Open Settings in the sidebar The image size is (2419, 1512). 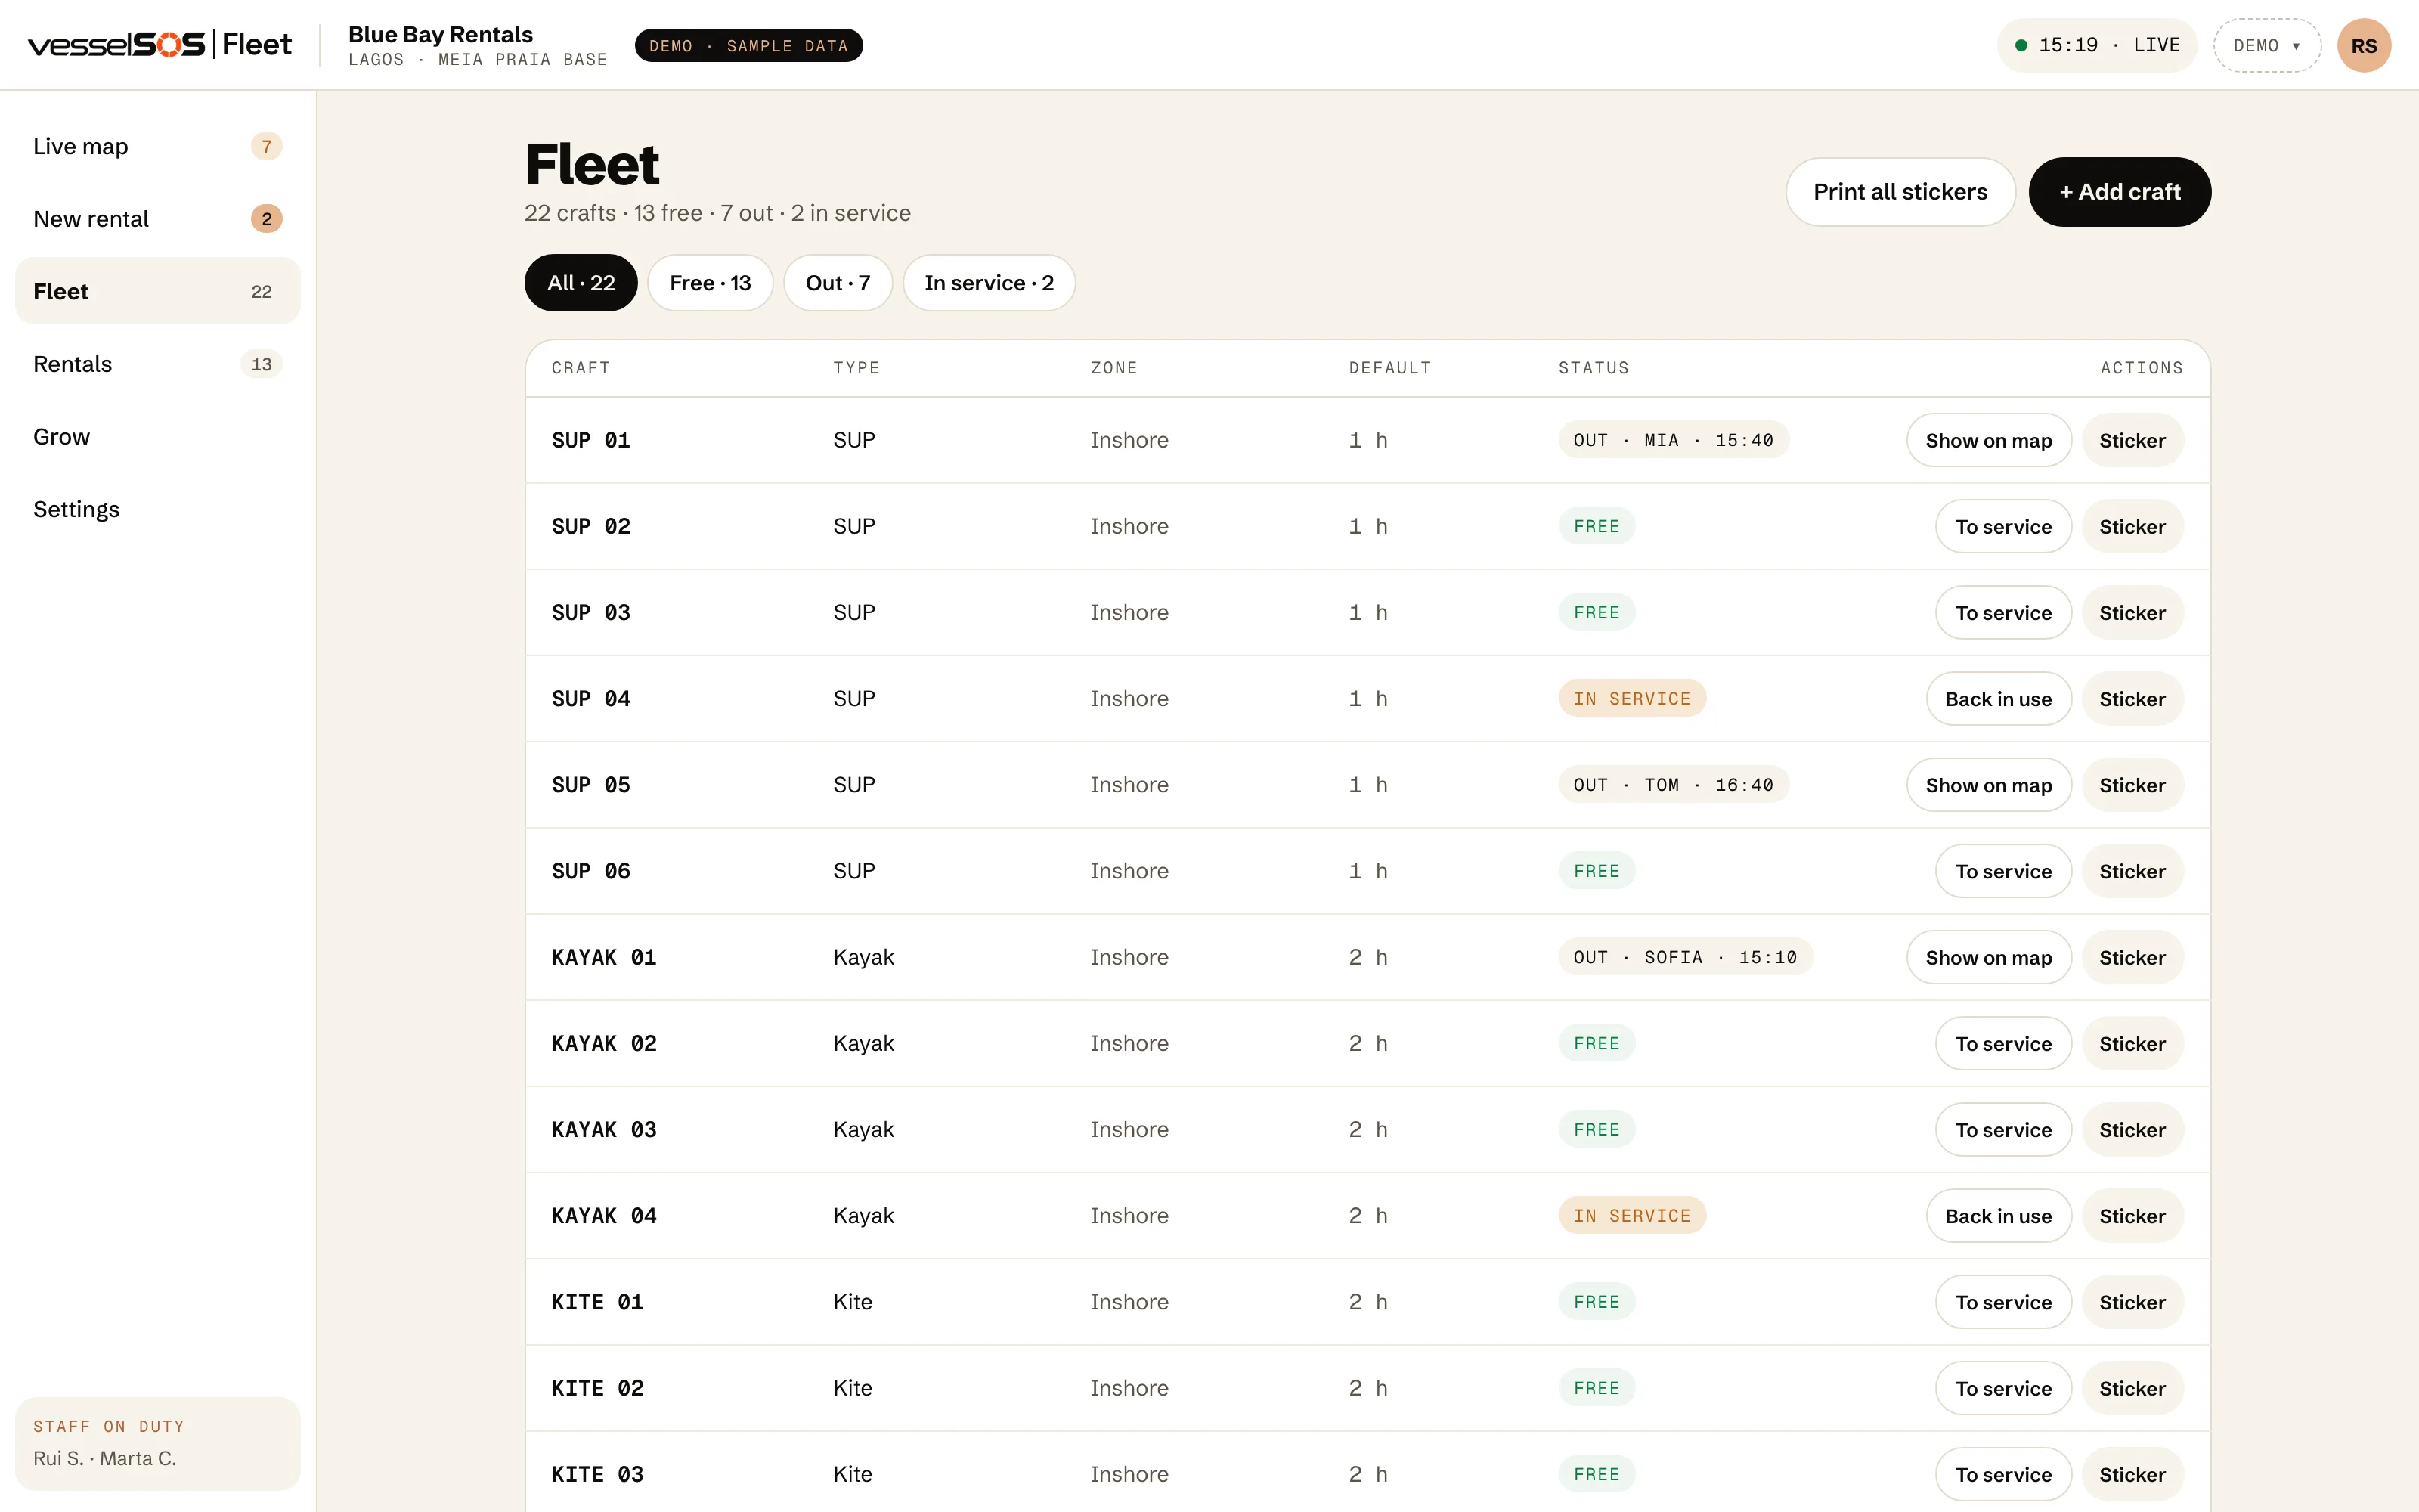158,509
